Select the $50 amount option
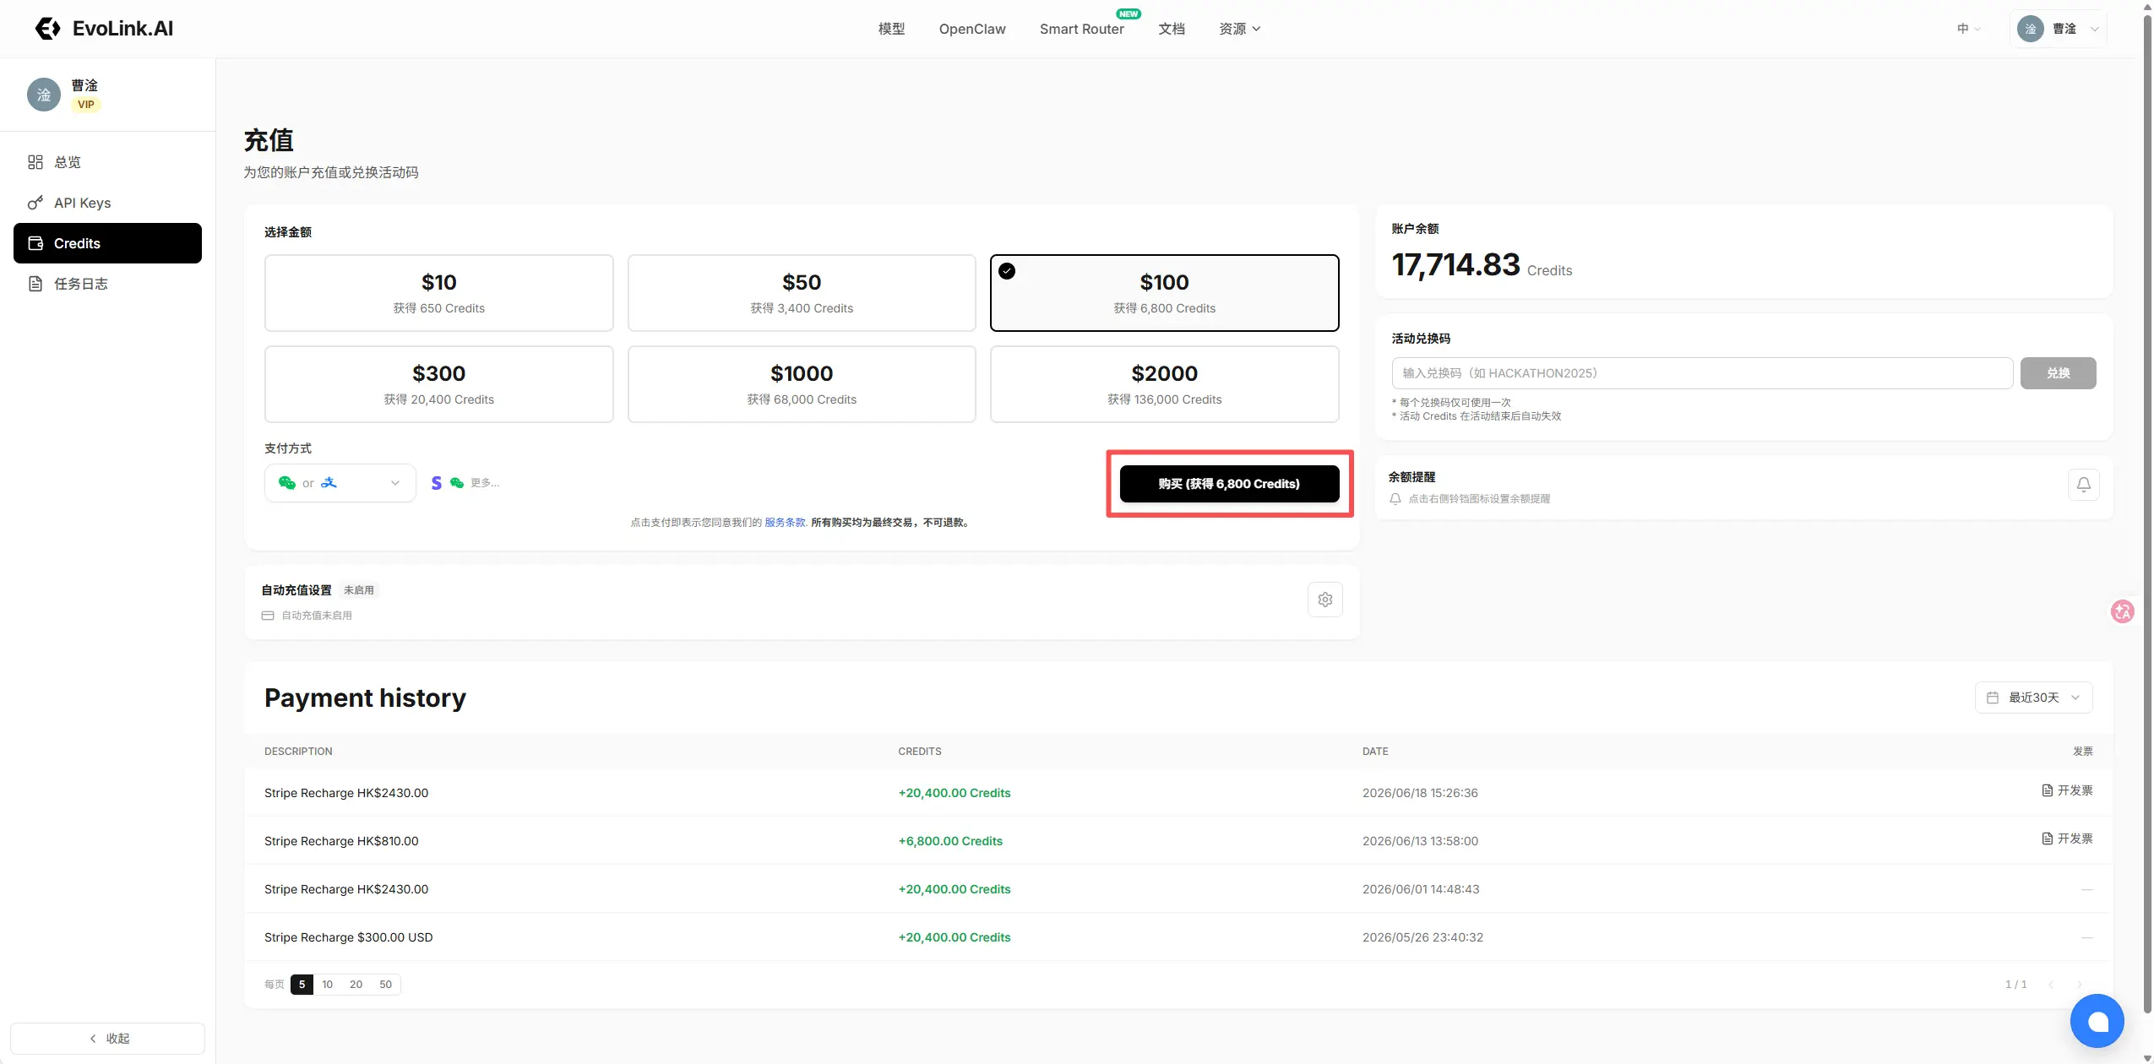This screenshot has height=1064, width=2154. (x=802, y=293)
